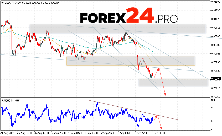Click the red upward arrow on price chart
This screenshot has height=136, width=222.
[x=156, y=73]
